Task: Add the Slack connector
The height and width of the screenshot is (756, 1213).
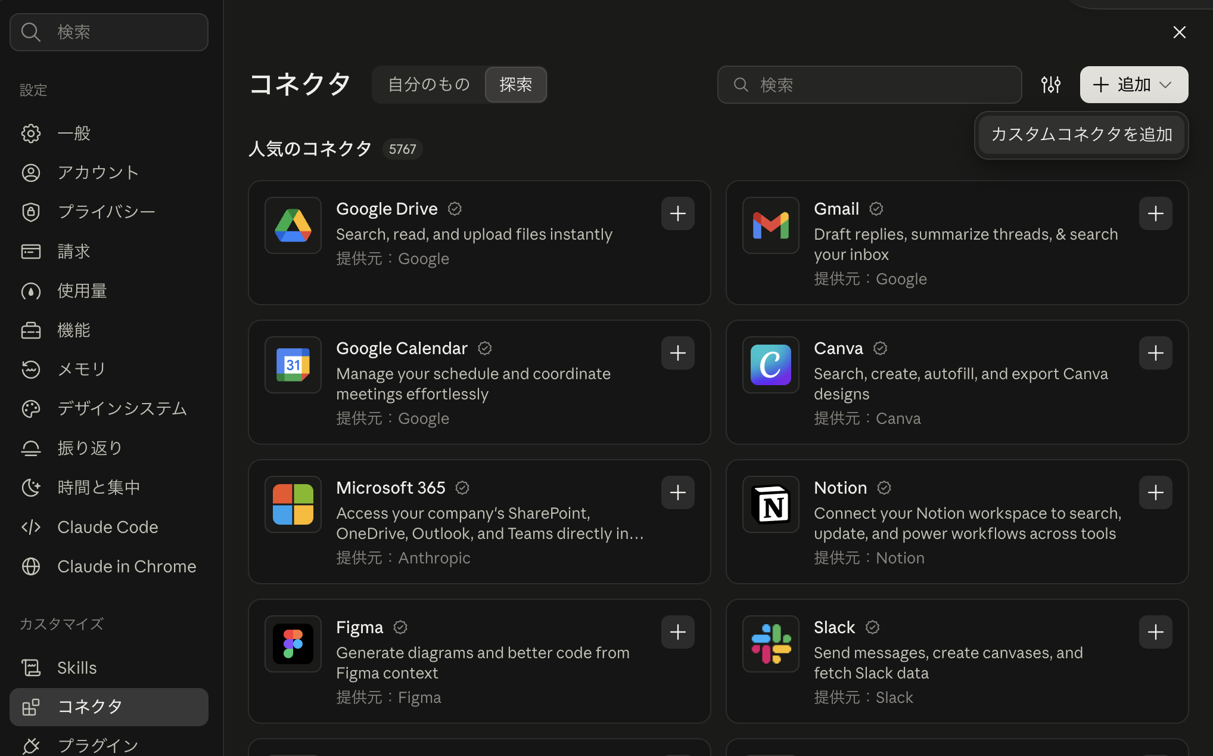Action: click(1155, 632)
